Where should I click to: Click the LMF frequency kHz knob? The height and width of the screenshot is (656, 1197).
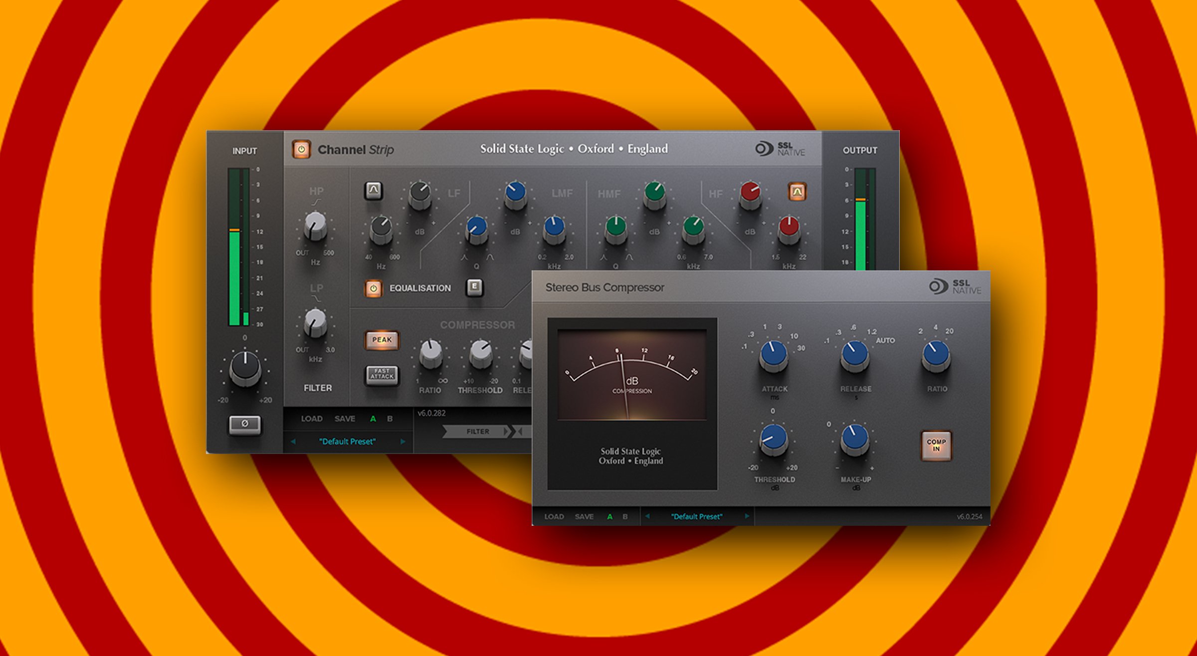(x=554, y=229)
